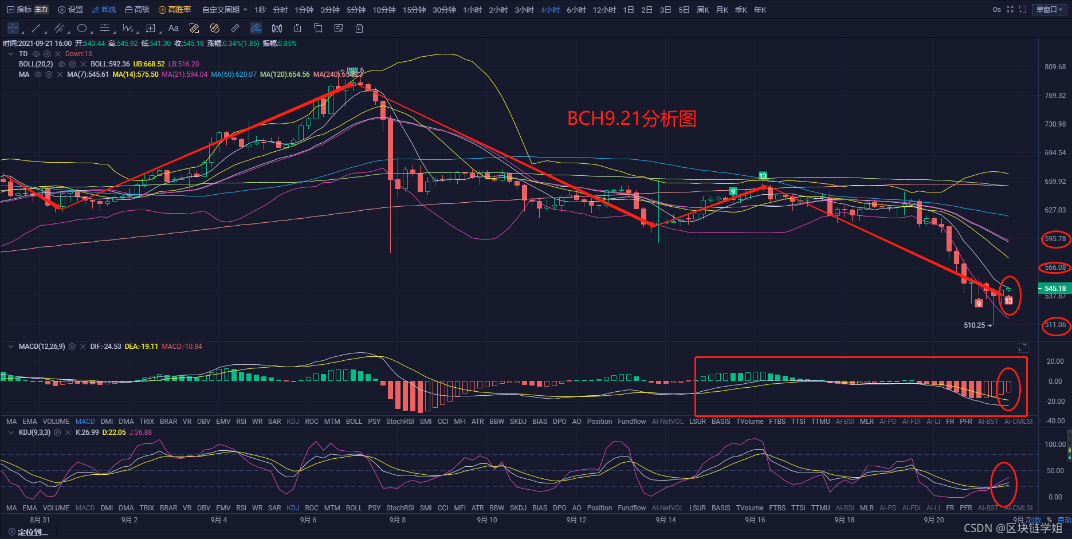Screen dimensions: 1072x539
Task: Open the 单窗口 window layout dropdown
Action: (1049, 9)
